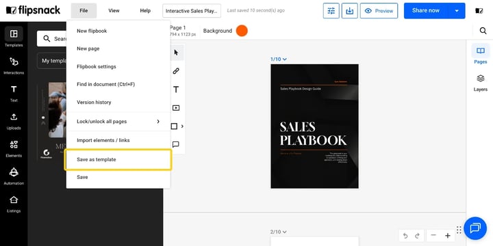Viewport: 493px width, 246px height.
Task: Click the Share now button
Action: click(x=426, y=11)
